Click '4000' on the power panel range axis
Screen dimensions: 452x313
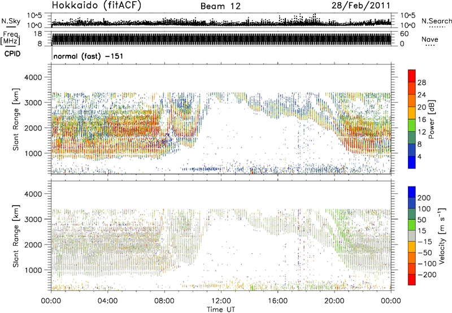pos(33,77)
